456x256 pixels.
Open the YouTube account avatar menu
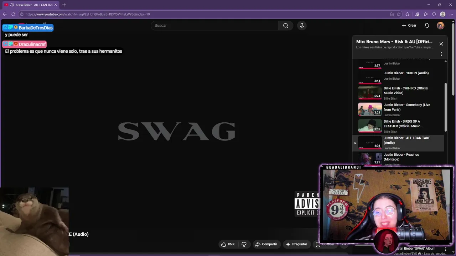point(441,26)
